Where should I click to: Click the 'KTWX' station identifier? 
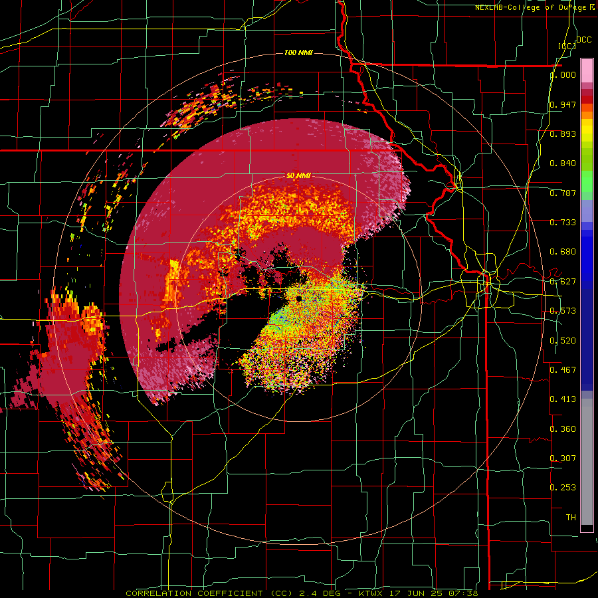(370, 593)
